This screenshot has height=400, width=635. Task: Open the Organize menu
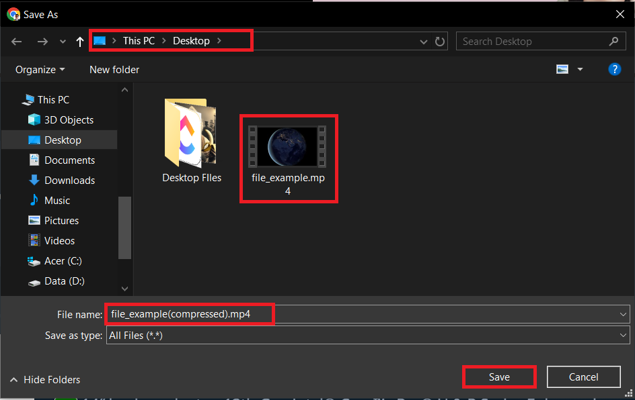pos(39,69)
